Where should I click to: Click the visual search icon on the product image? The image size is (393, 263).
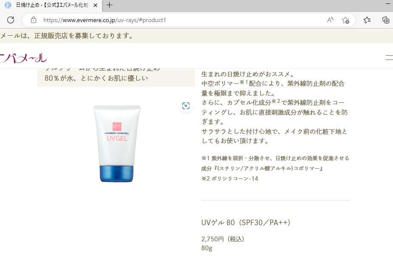tap(186, 106)
